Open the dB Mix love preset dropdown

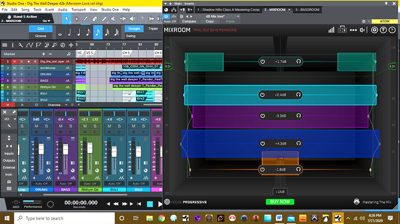click(x=238, y=16)
